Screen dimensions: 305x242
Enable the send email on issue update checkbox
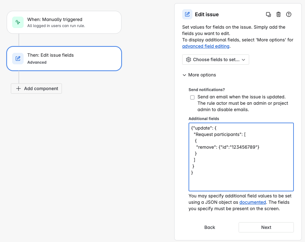tap(192, 97)
